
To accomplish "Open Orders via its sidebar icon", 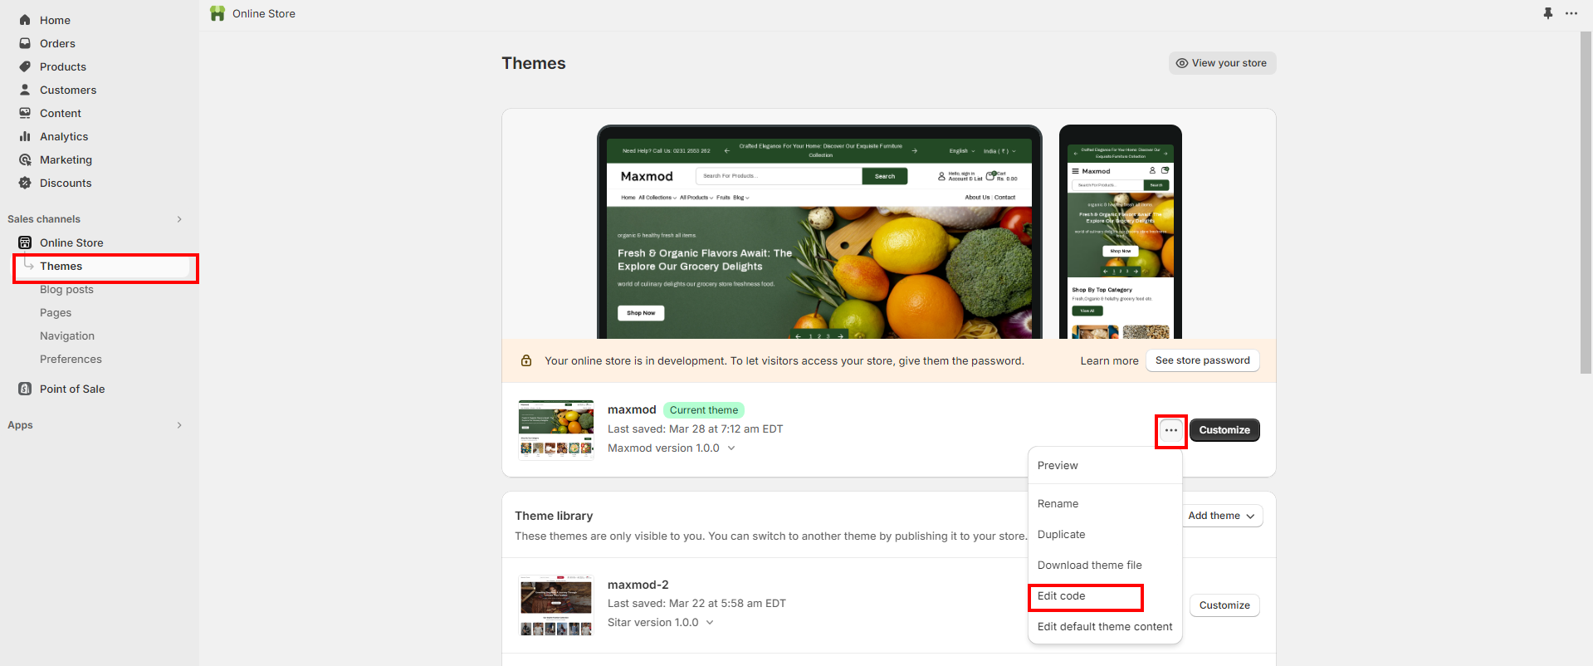I will pos(25,43).
